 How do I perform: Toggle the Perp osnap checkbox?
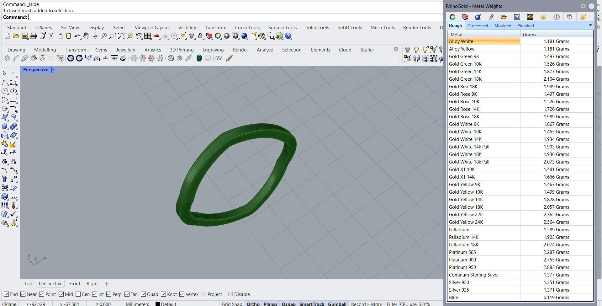pos(109,294)
